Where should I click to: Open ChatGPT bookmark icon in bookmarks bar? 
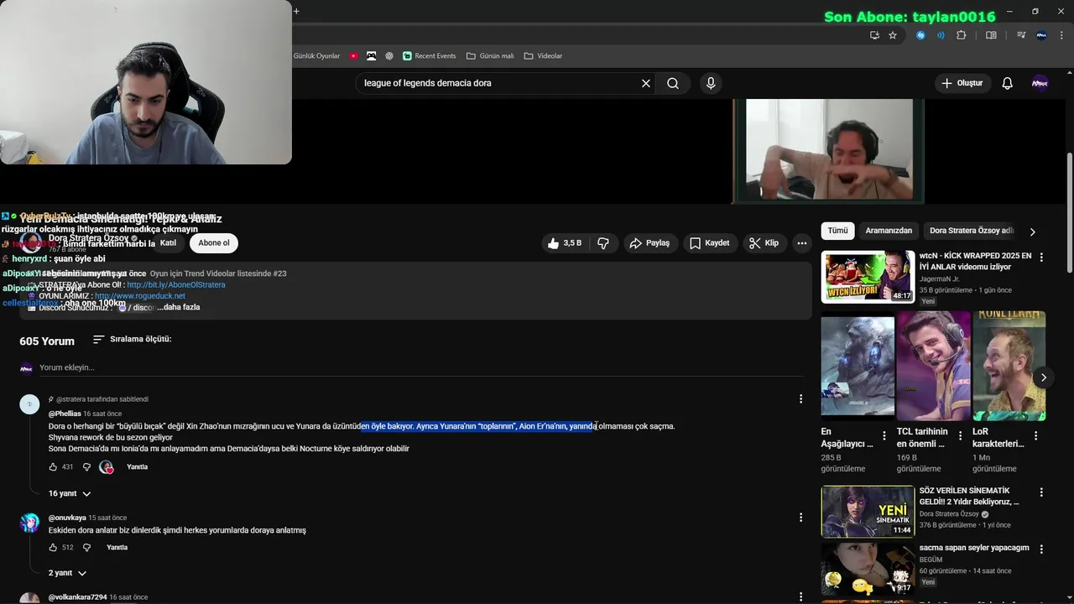point(389,56)
